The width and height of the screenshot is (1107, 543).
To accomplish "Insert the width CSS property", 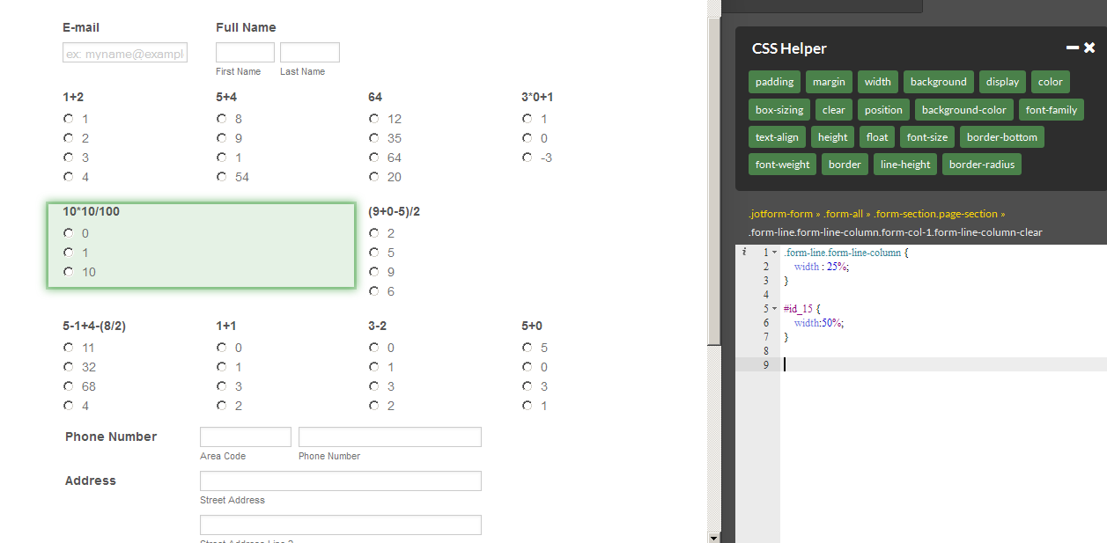I will (877, 82).
